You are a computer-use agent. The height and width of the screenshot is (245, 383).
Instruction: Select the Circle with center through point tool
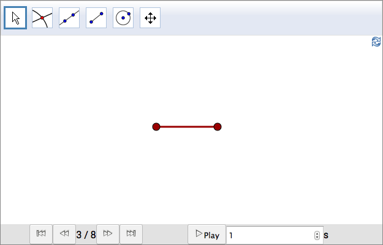(x=123, y=18)
